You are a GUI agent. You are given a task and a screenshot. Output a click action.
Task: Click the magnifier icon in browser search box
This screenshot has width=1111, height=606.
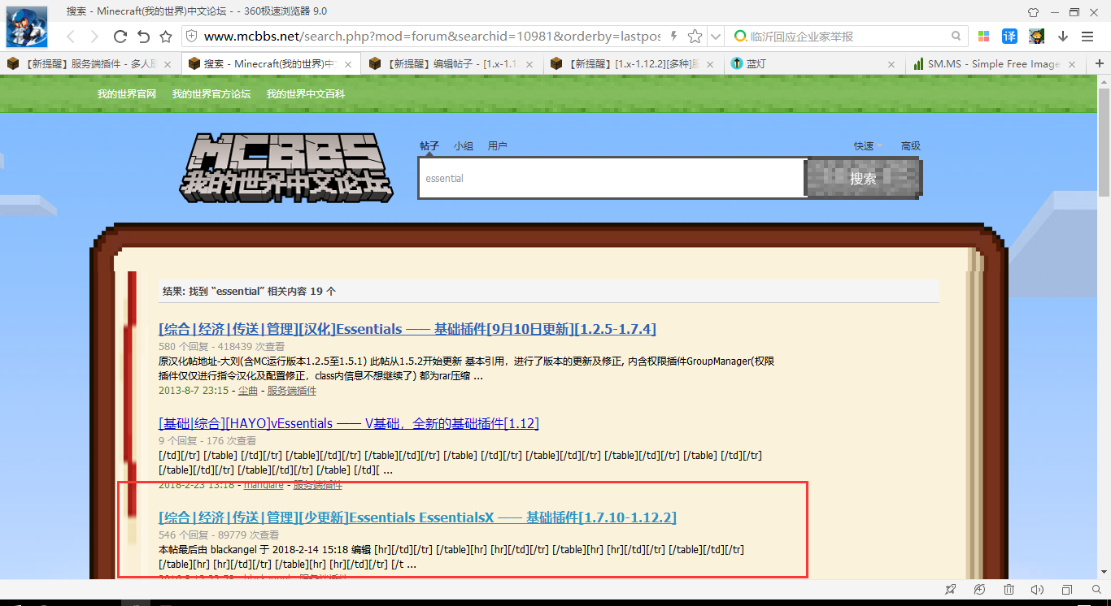tap(956, 37)
